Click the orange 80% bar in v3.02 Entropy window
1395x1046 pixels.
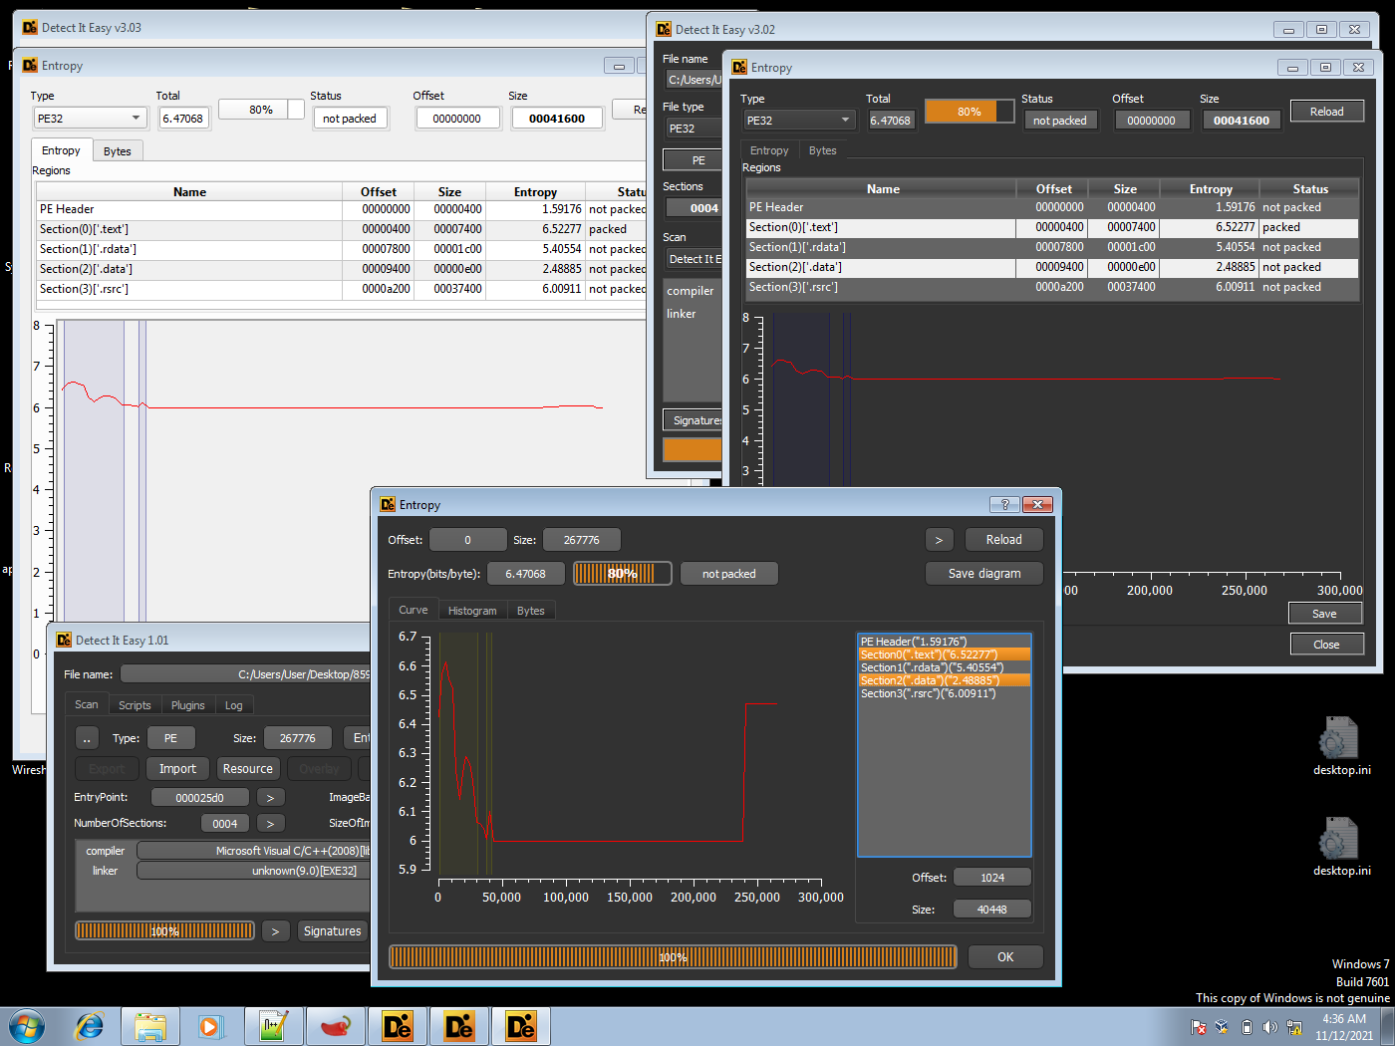(969, 112)
